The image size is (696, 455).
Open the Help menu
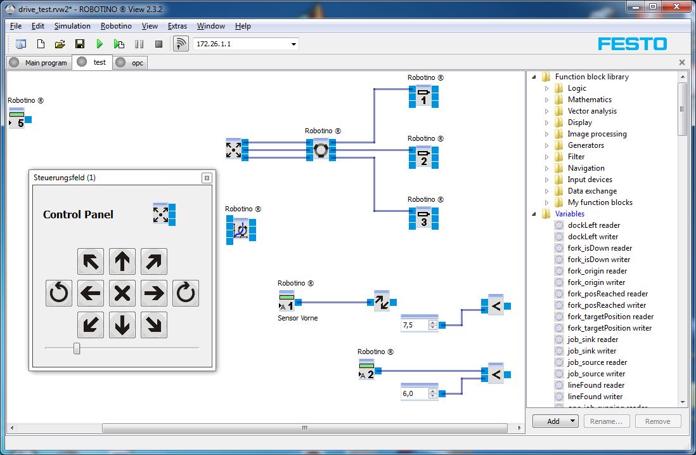coord(243,26)
